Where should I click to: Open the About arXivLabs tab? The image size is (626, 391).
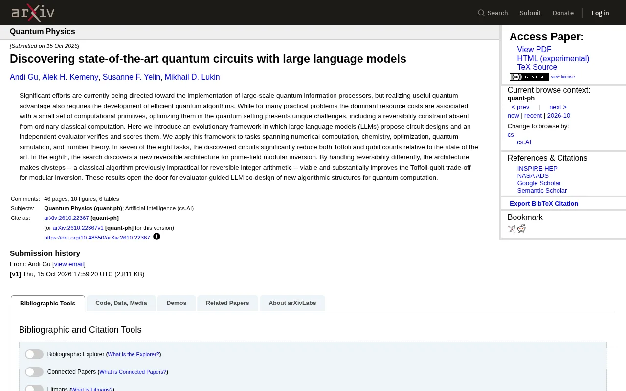292,303
